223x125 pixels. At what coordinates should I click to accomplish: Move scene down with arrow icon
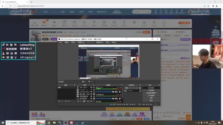tap(69, 101)
